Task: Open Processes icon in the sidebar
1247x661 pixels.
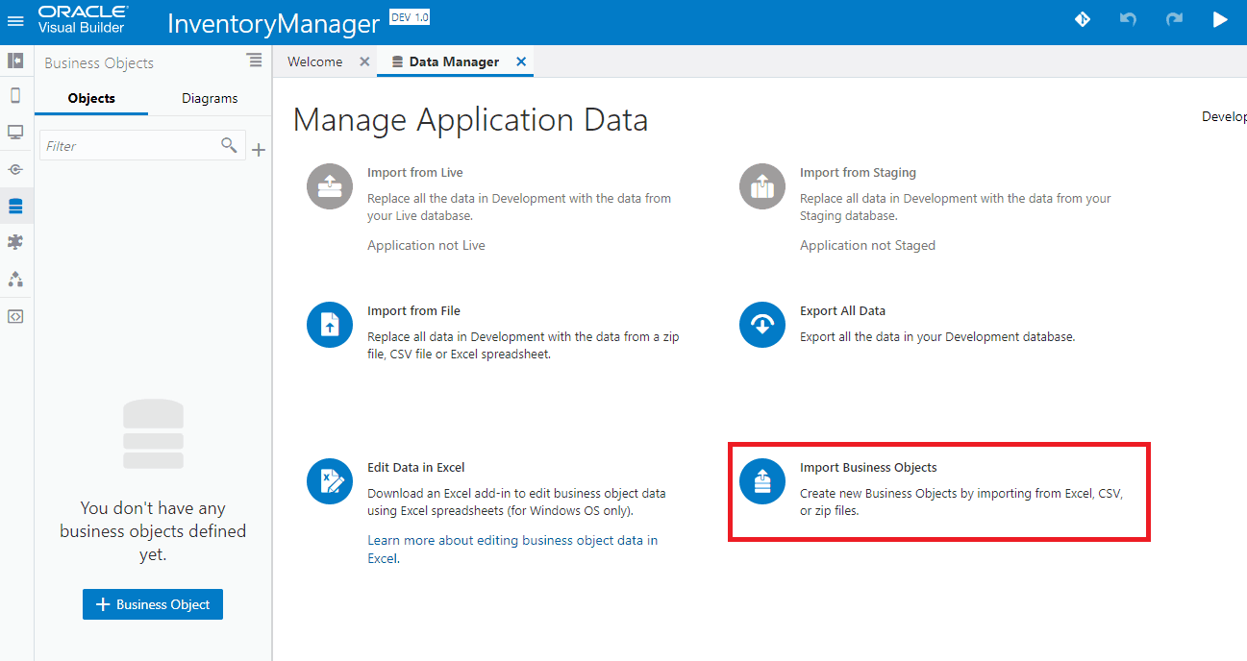Action: coord(15,279)
